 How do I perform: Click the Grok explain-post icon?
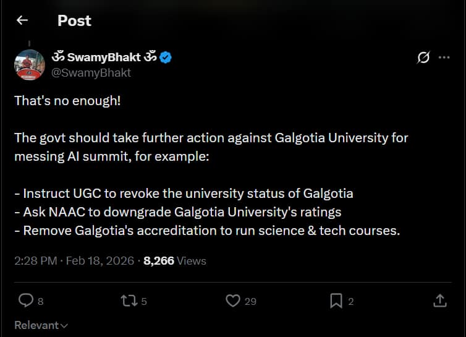point(423,58)
